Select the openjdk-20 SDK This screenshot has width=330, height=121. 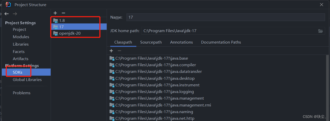point(79,33)
